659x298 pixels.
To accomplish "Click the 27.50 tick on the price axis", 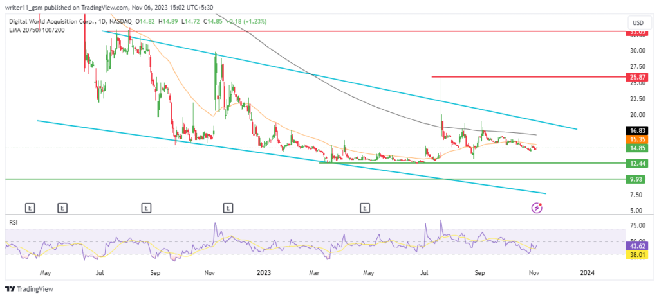I will point(636,67).
